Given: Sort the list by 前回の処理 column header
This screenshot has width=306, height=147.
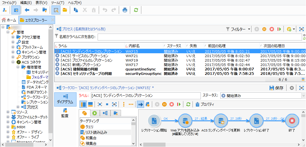Looking at the screenshot, I should (232, 46).
